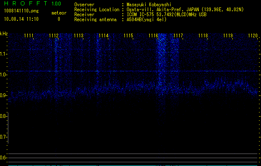The height and width of the screenshot is (166, 261).
Task: Click the 1113 time marker
Action: point(78,36)
